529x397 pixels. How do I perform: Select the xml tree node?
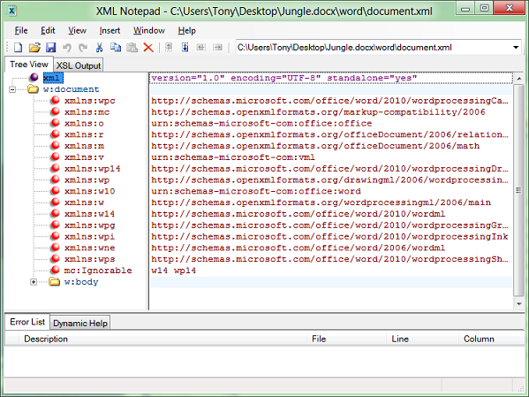pos(53,78)
